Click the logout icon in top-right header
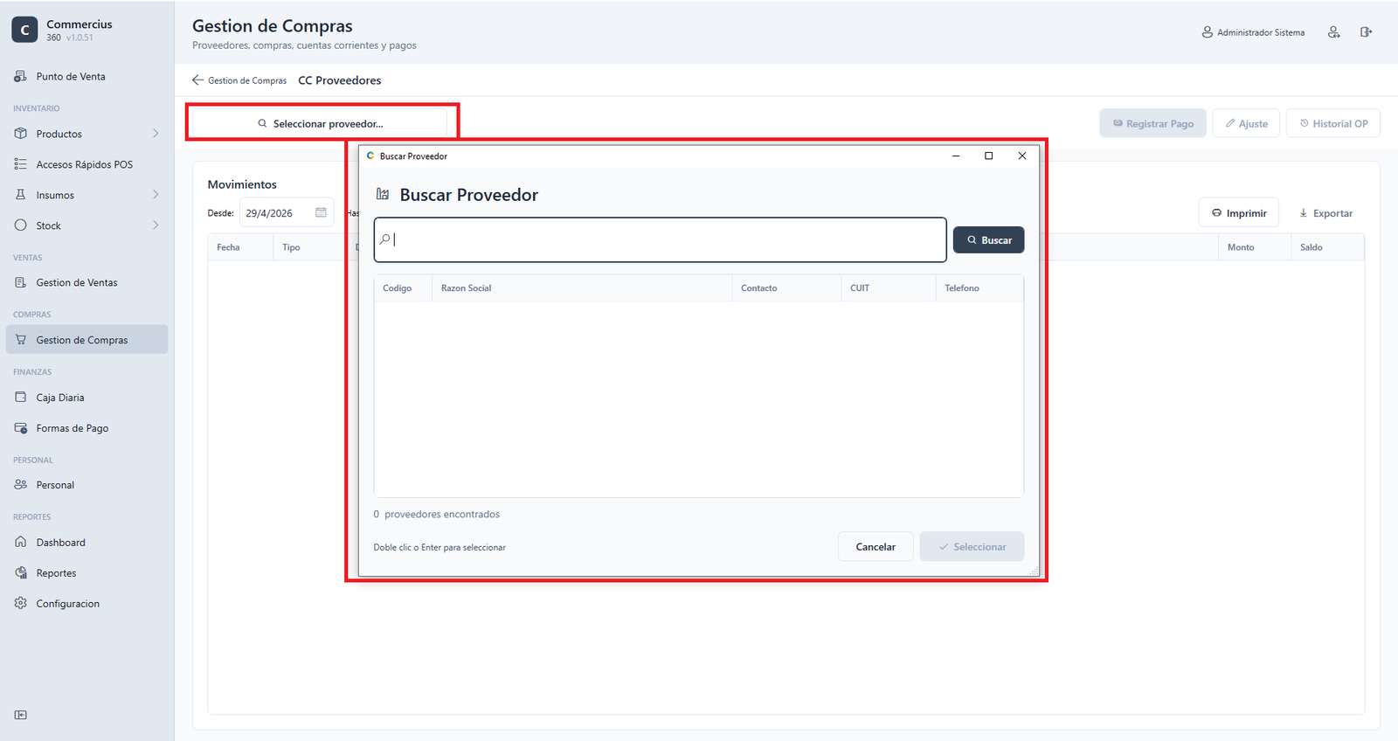The width and height of the screenshot is (1398, 741). coord(1366,32)
